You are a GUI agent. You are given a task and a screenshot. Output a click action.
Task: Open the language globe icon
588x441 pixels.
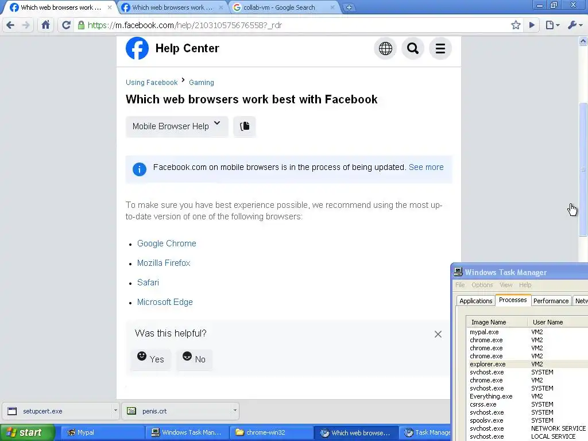tap(385, 48)
